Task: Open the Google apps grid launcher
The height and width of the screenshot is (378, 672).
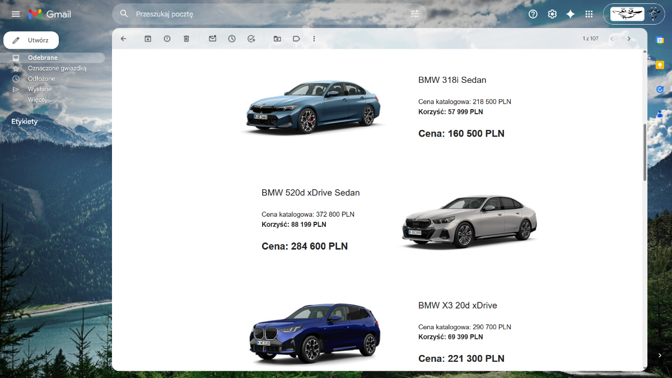Action: tap(589, 14)
